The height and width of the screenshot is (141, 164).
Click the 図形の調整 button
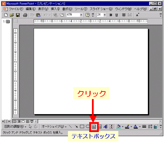click(15, 127)
